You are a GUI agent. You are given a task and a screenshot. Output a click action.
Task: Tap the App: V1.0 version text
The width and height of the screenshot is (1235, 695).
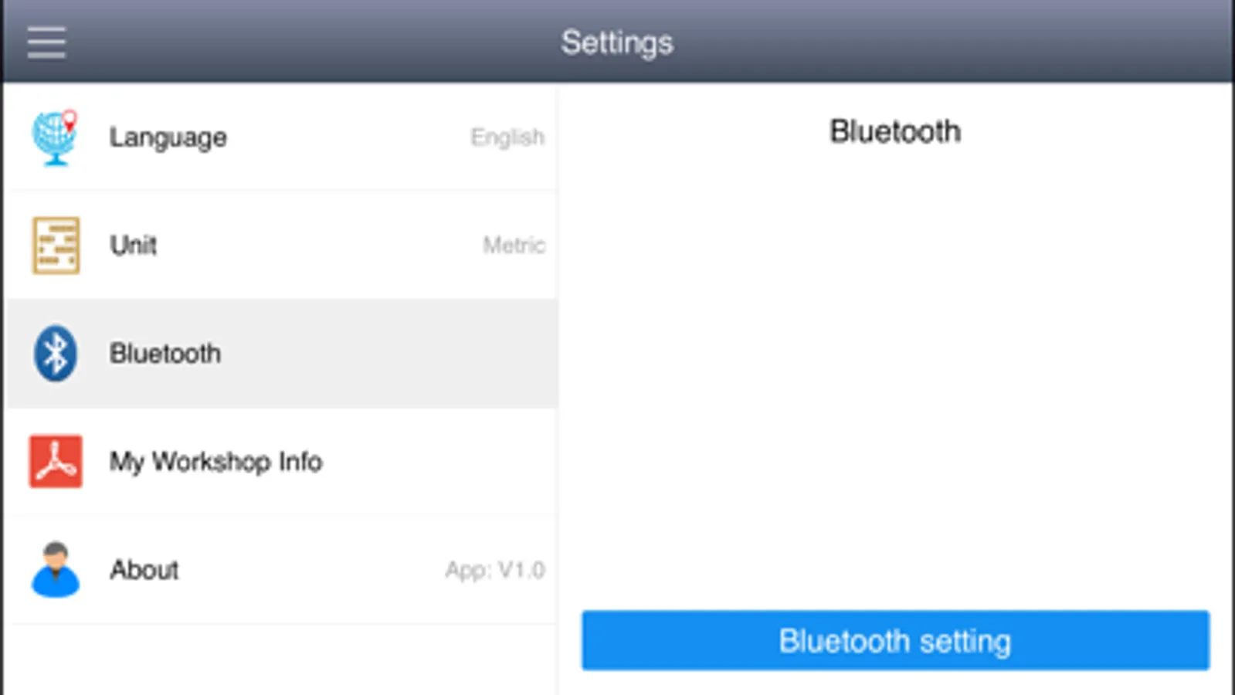[495, 570]
